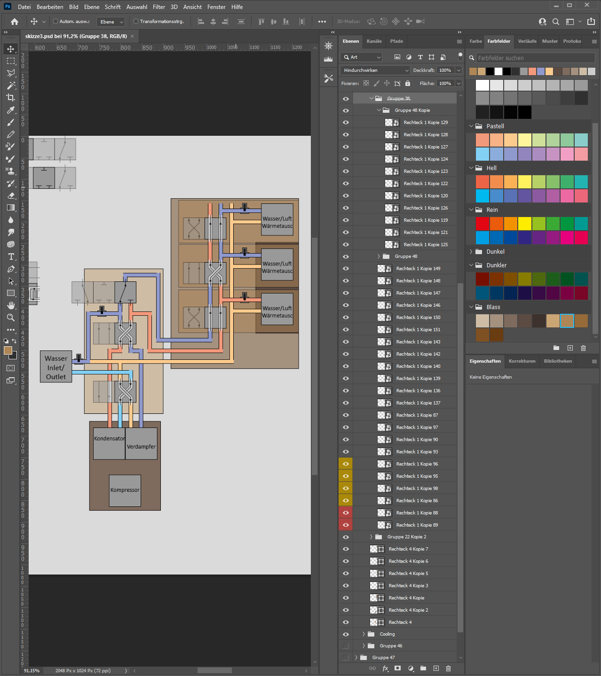Hide the Rechteck 1 Kopie 129 layer
The height and width of the screenshot is (676, 601).
click(x=346, y=123)
